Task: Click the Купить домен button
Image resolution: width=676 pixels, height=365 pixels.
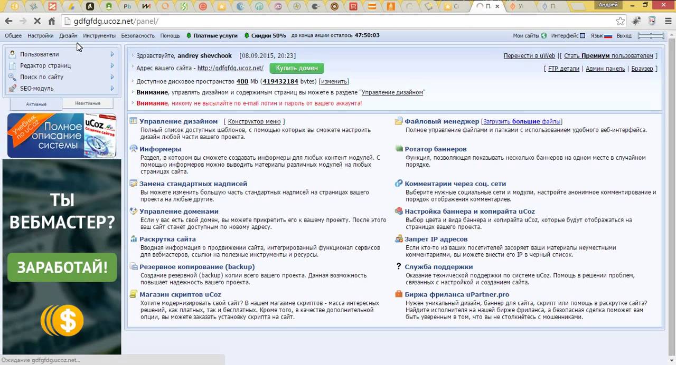Action: pyautogui.click(x=297, y=68)
